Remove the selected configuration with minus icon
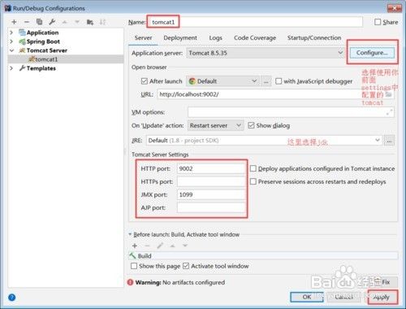 (27, 22)
